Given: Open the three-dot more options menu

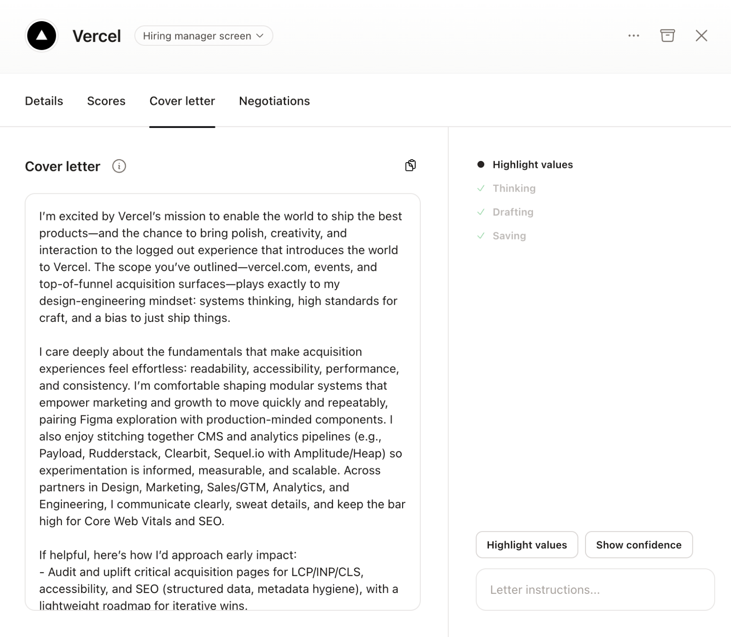Looking at the screenshot, I should 633,36.
